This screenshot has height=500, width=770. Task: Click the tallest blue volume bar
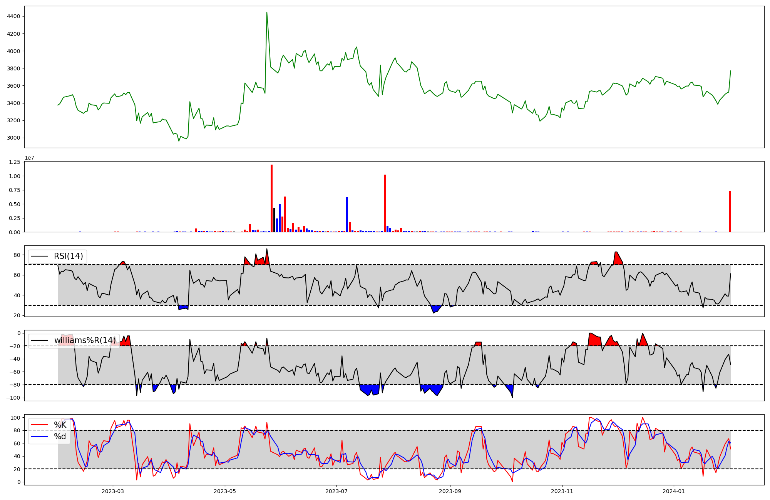click(347, 215)
